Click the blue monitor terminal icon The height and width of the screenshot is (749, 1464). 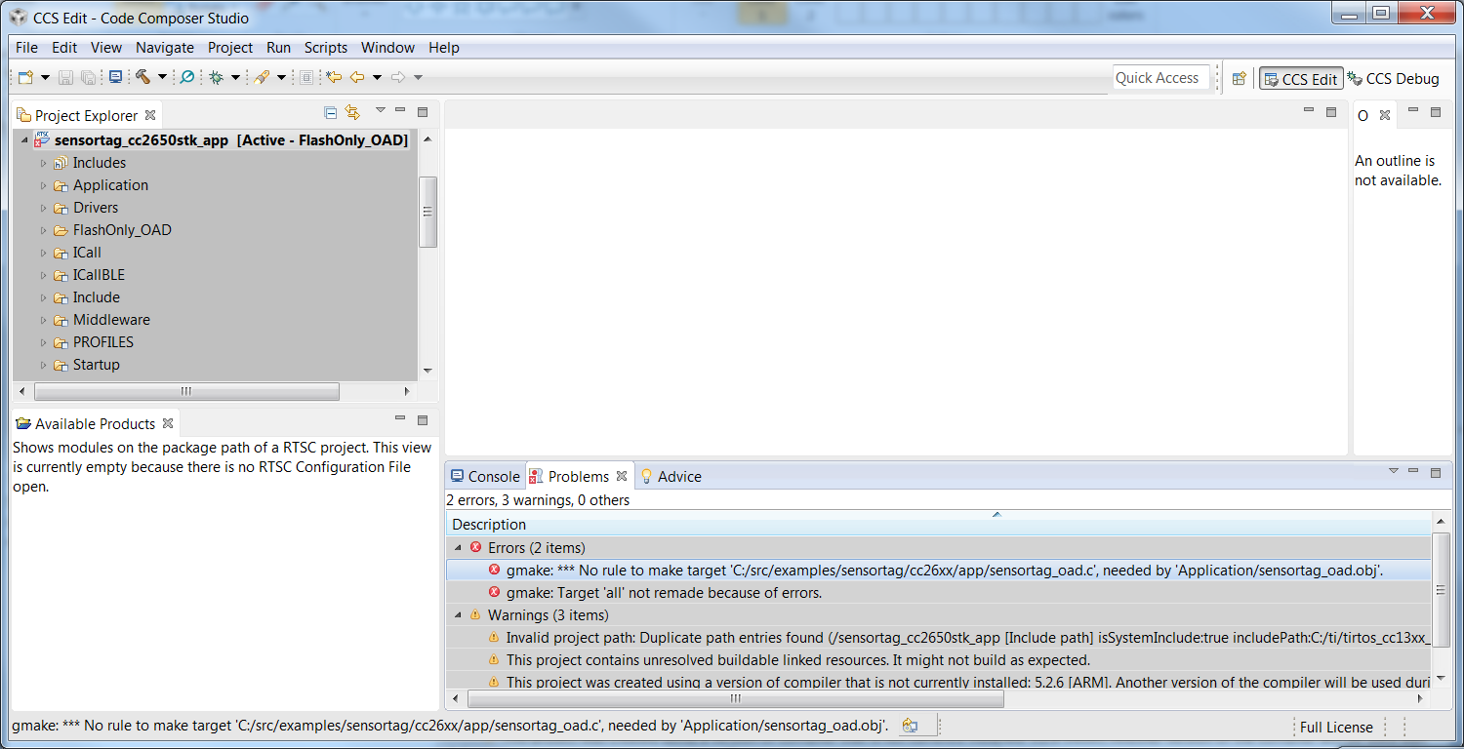(x=115, y=77)
